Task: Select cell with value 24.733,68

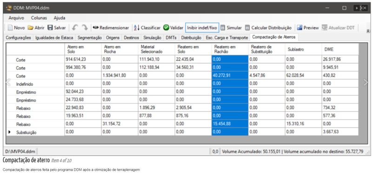Action: [83, 100]
